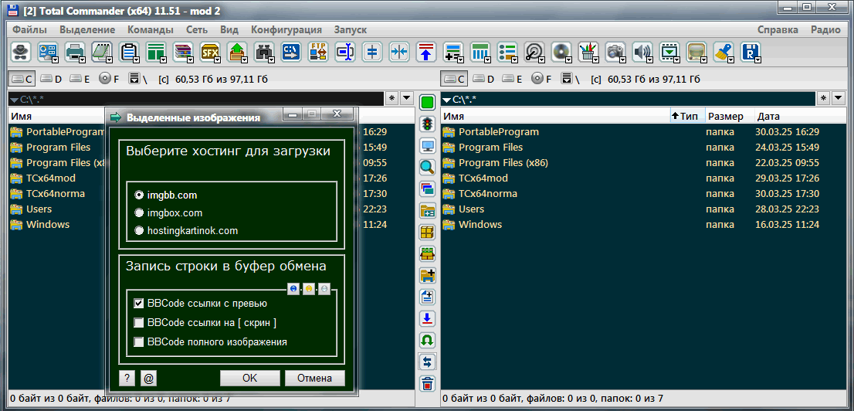The width and height of the screenshot is (854, 411).
Task: Click Отмена to cancel dialog
Action: [x=315, y=379]
